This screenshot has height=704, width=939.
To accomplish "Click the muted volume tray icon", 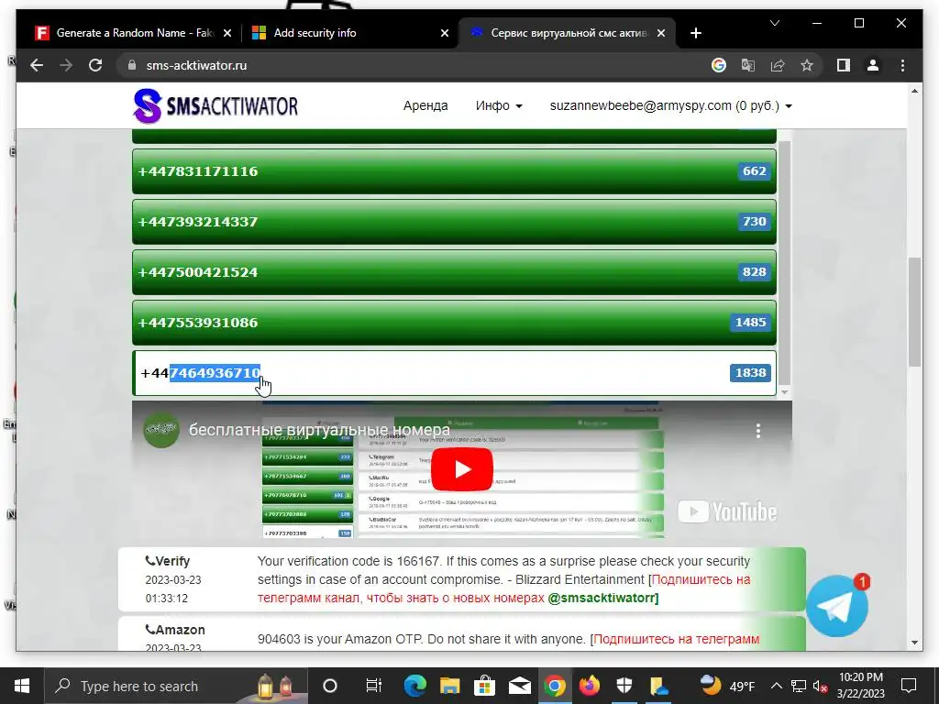I will [x=820, y=686].
